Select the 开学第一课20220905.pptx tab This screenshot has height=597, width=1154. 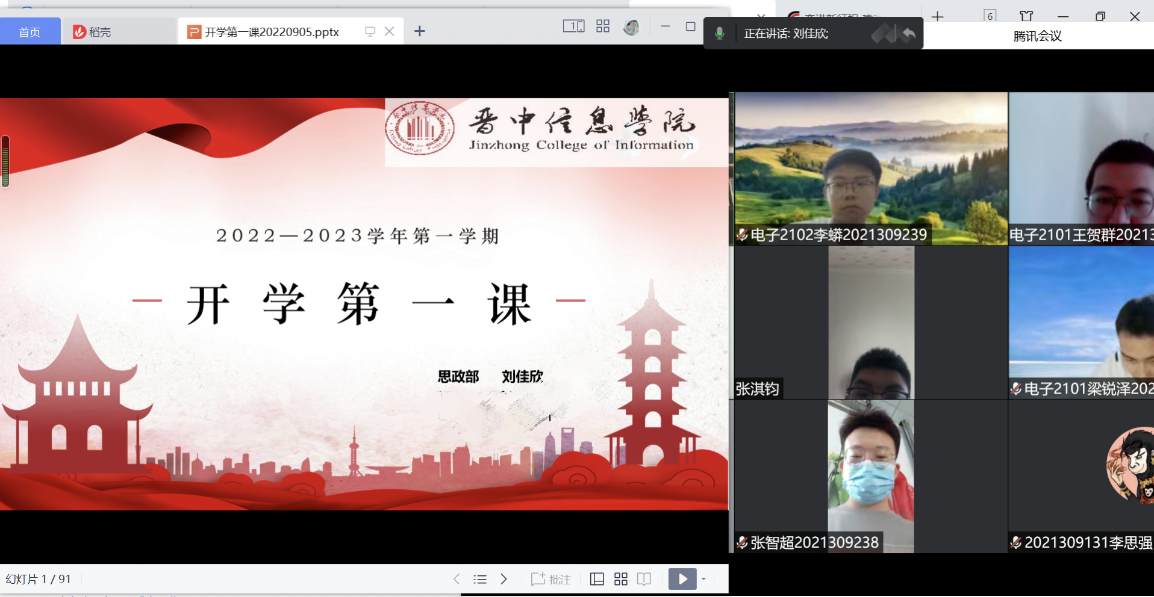tap(271, 32)
